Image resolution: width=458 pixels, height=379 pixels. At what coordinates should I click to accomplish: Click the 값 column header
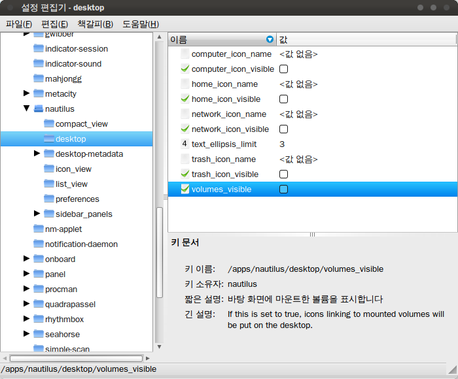point(366,39)
